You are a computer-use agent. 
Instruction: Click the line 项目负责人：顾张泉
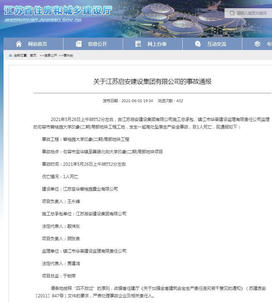pos(61,239)
